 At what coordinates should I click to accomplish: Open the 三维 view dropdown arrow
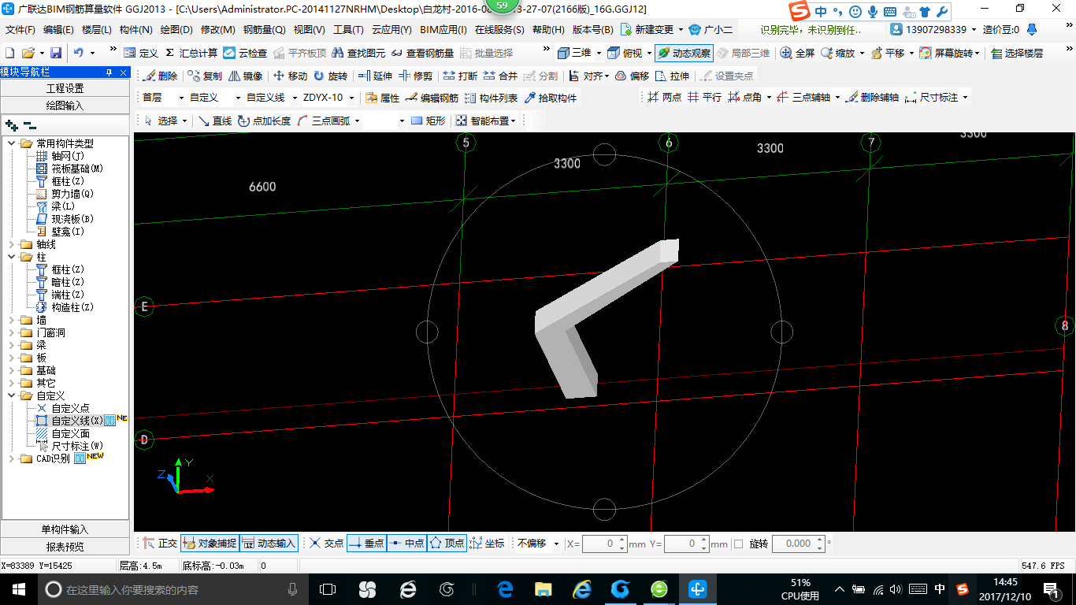click(x=599, y=53)
